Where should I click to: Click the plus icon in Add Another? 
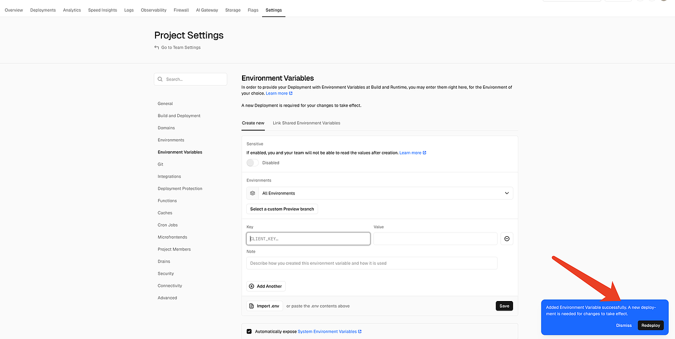pyautogui.click(x=252, y=286)
